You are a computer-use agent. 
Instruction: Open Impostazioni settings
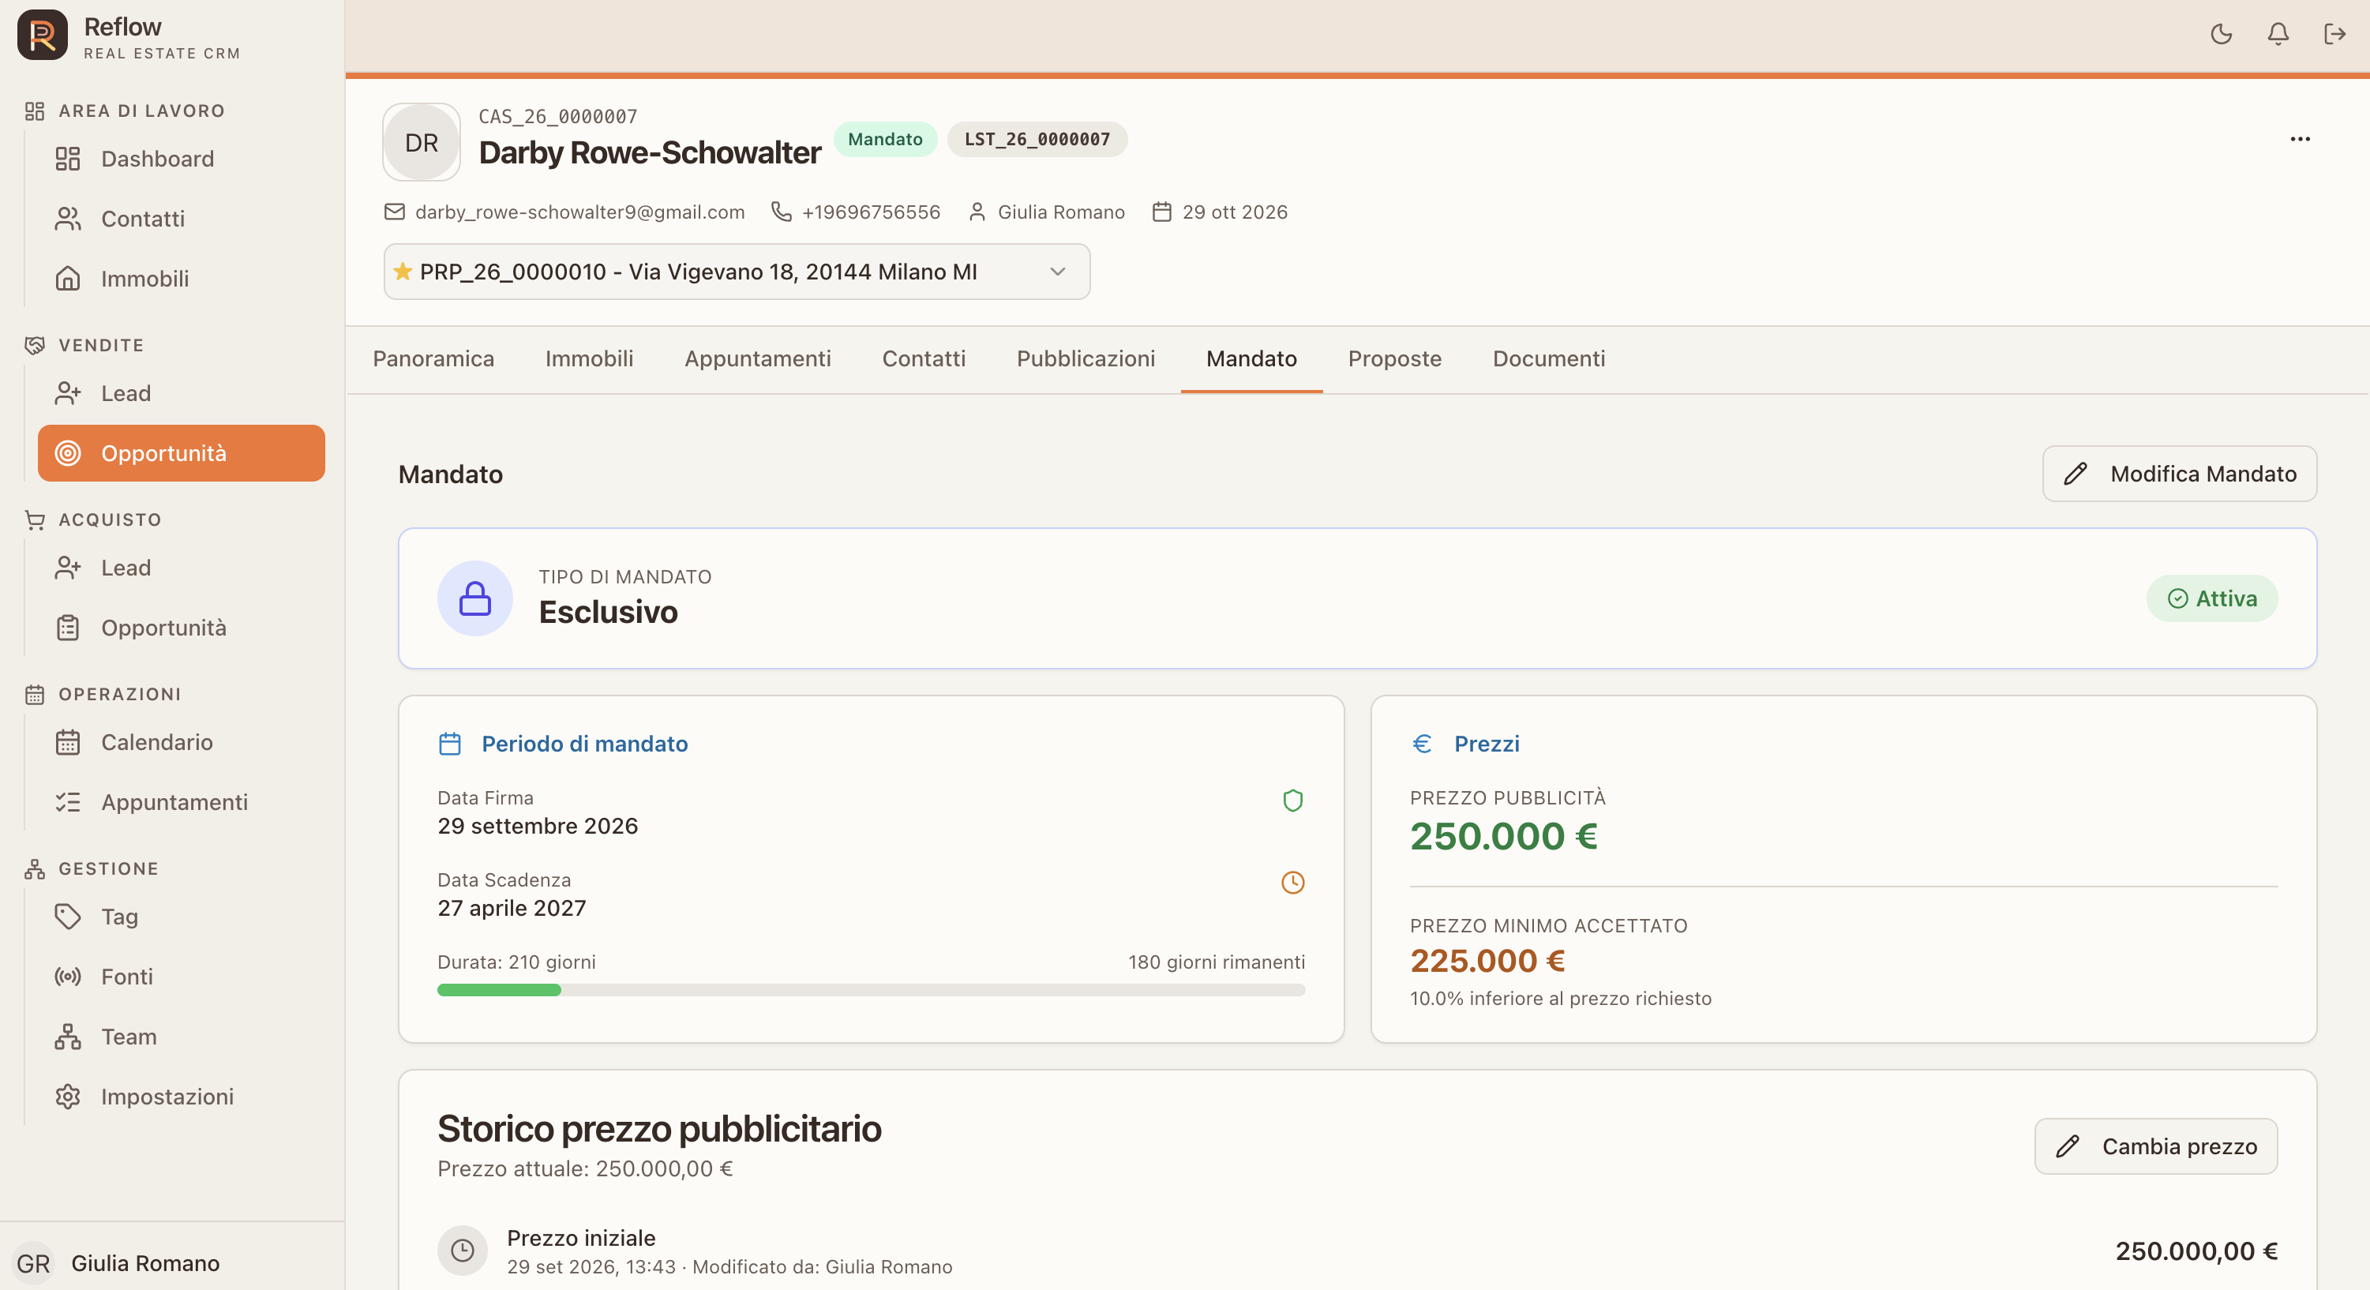click(x=182, y=1096)
